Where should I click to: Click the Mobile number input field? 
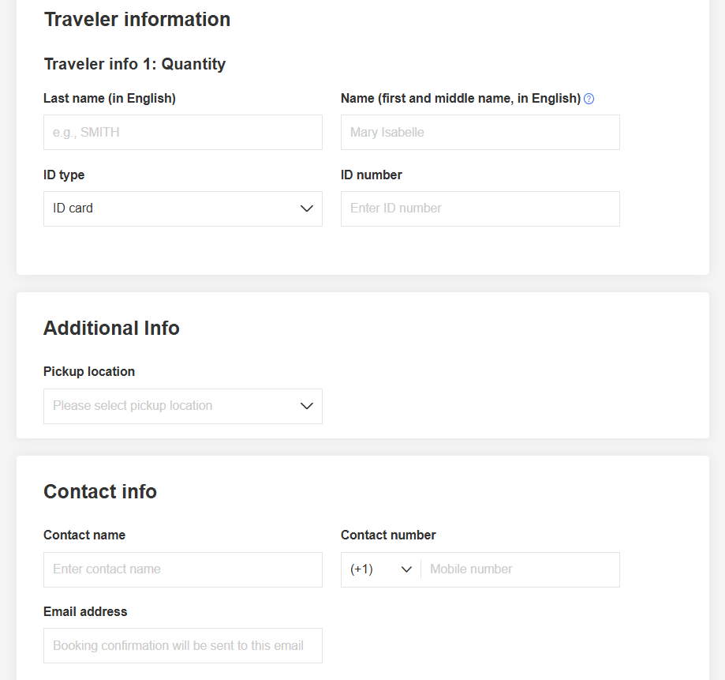pos(520,569)
